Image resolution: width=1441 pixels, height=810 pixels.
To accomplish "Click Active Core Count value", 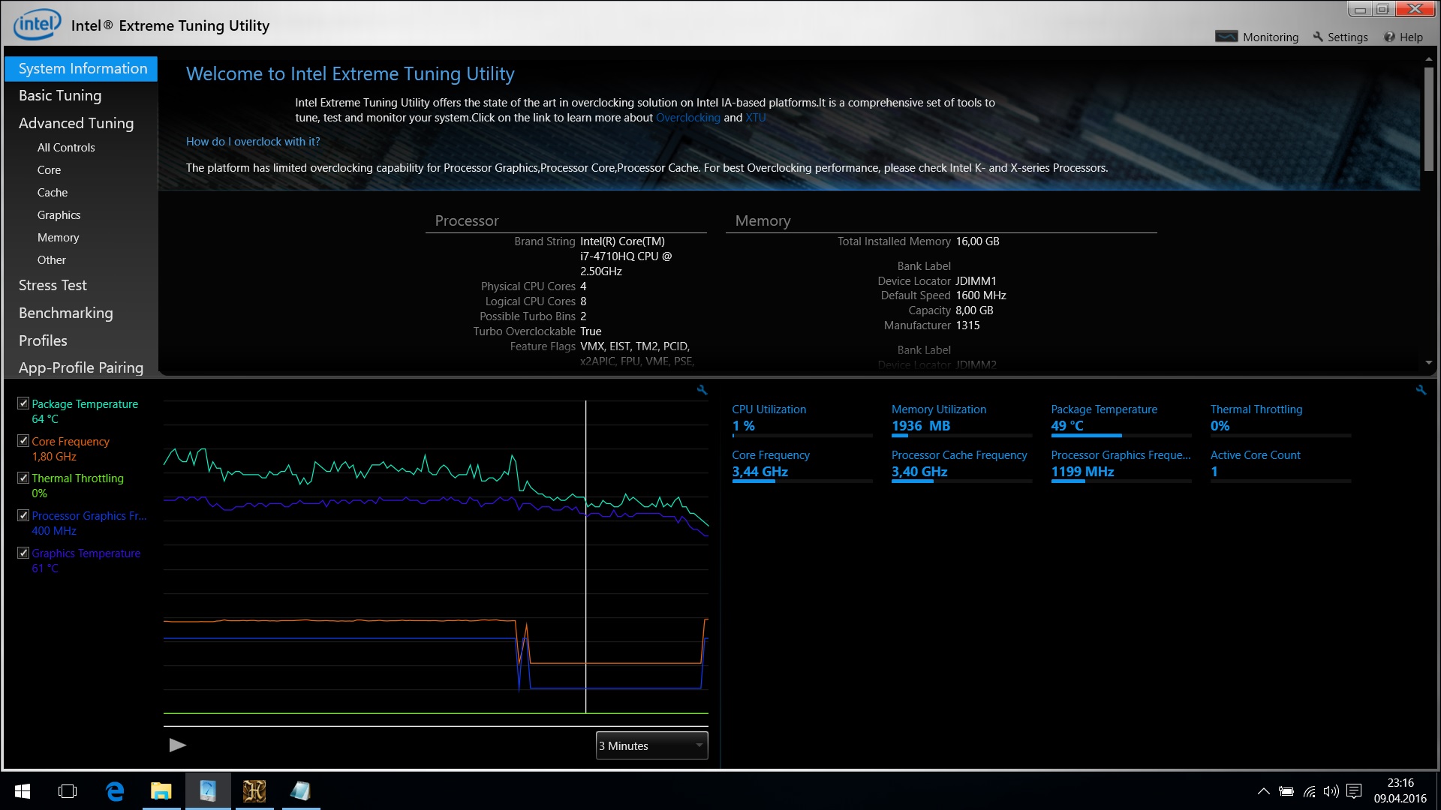I will 1214,472.
